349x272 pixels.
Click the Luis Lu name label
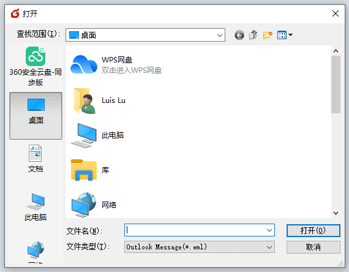(113, 100)
